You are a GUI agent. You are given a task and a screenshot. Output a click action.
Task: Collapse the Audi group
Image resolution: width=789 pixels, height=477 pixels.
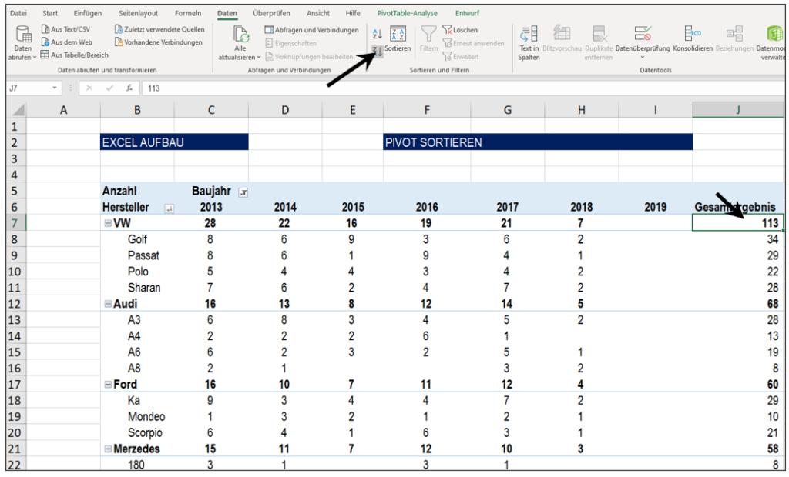108,304
